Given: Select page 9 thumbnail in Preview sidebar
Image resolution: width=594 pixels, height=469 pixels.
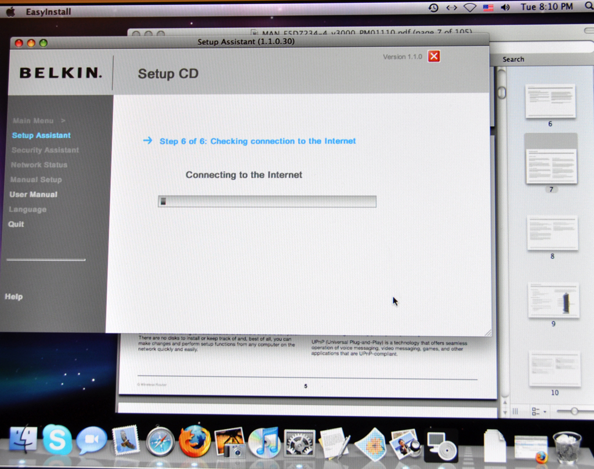Looking at the screenshot, I should (553, 300).
